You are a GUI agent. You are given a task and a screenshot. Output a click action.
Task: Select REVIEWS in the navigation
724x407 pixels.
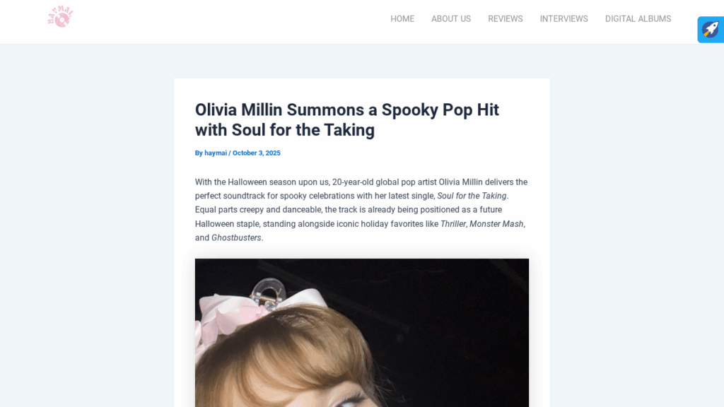tap(505, 19)
